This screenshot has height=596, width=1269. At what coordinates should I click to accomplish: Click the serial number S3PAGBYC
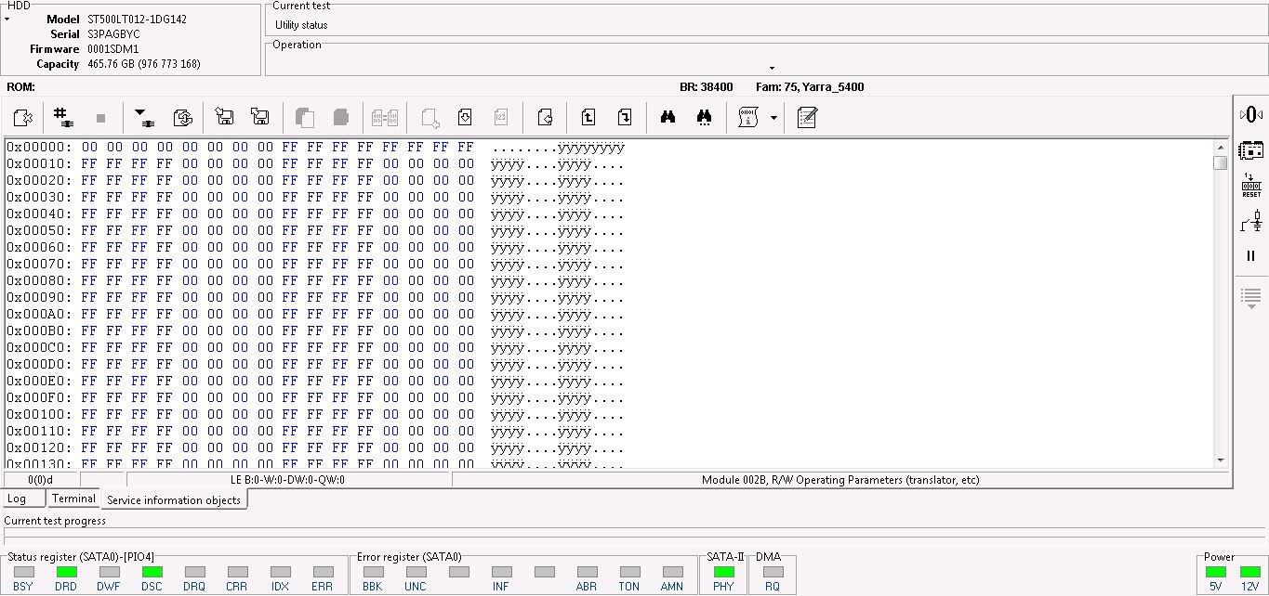(114, 34)
